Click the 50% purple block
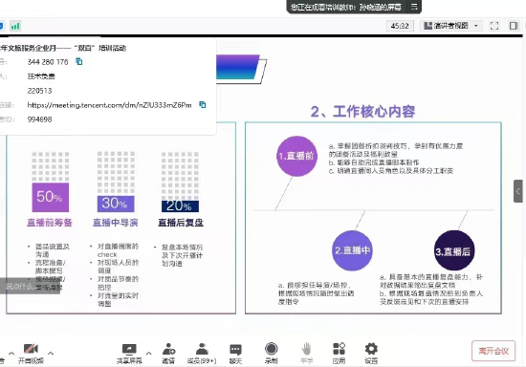The height and width of the screenshot is (367, 526). (x=51, y=198)
